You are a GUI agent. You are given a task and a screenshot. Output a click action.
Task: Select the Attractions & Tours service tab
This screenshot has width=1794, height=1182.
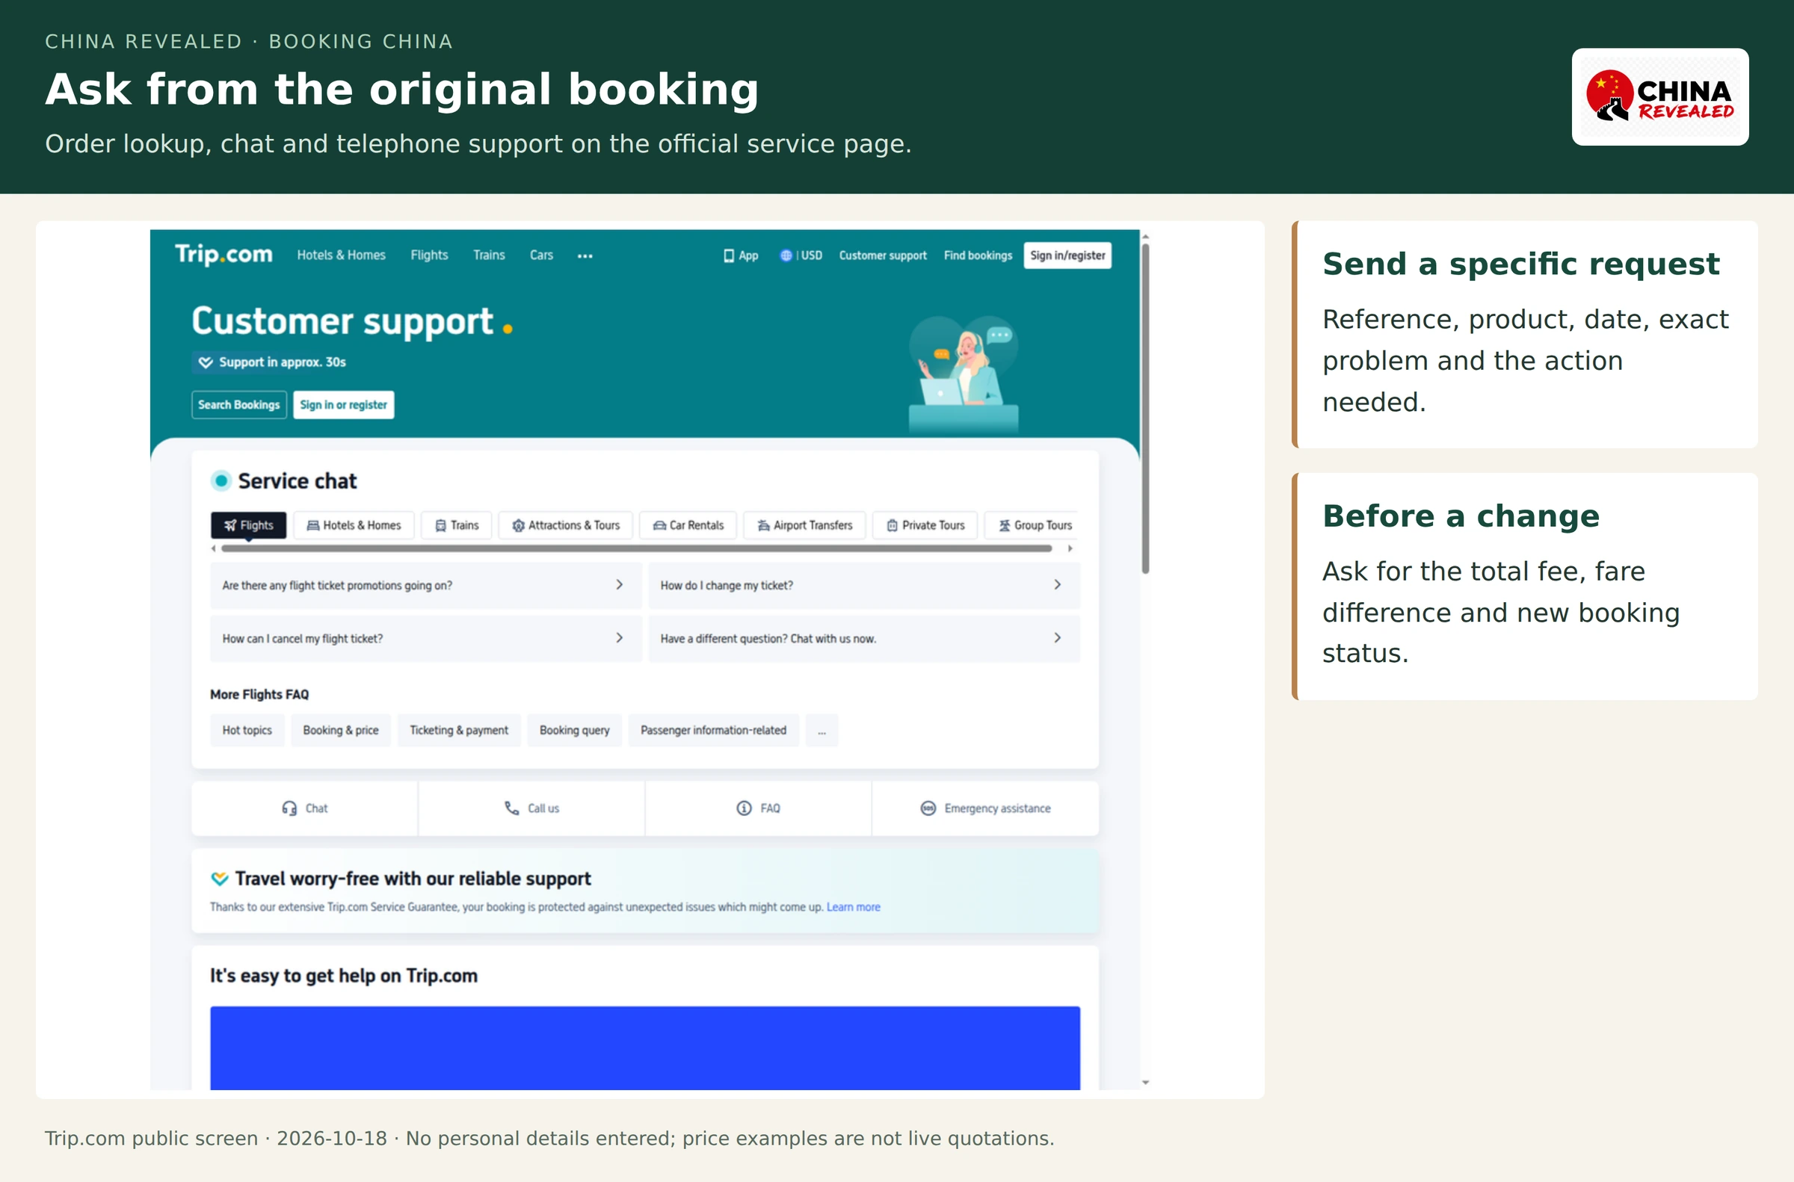click(566, 525)
